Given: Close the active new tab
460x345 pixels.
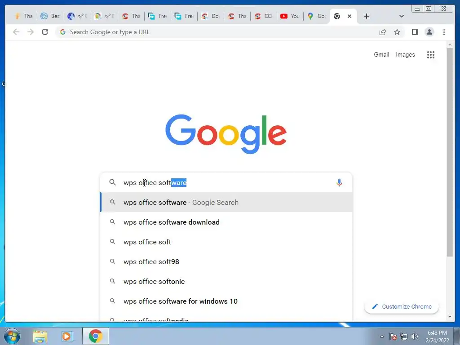Looking at the screenshot, I should tap(349, 16).
